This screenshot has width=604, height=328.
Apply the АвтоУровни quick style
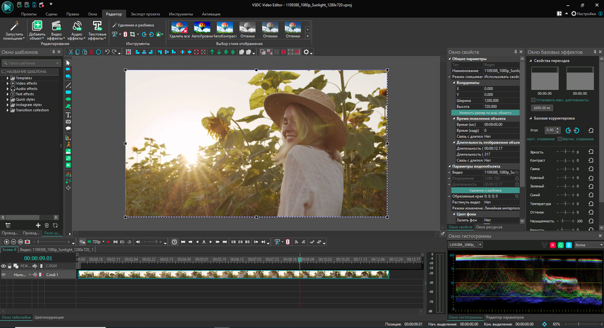point(202,30)
